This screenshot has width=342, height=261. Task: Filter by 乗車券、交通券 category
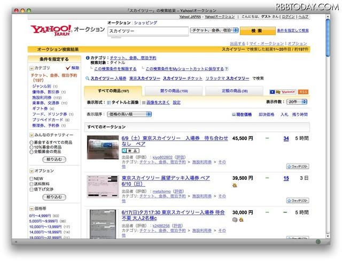[x=46, y=103]
